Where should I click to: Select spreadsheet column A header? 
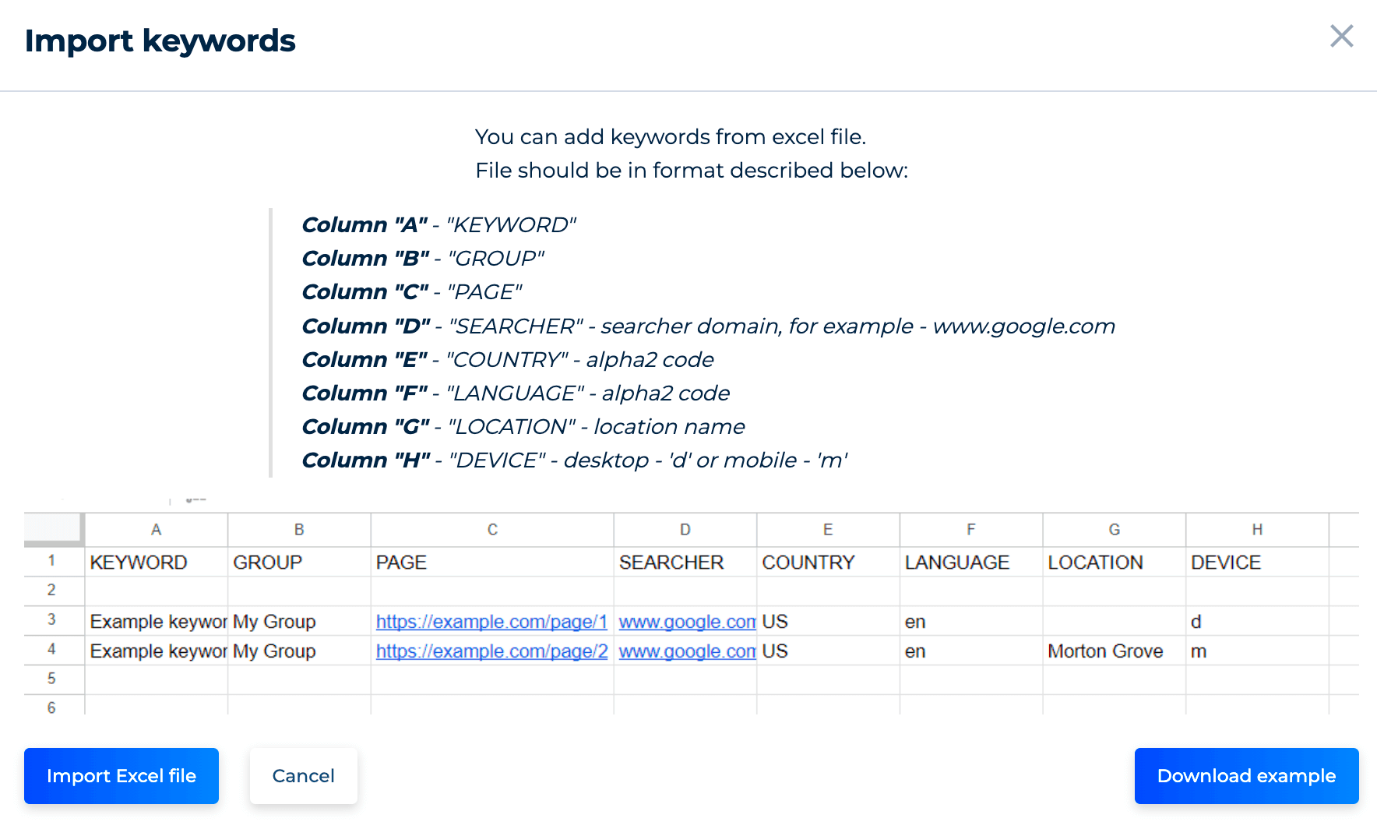click(x=157, y=530)
